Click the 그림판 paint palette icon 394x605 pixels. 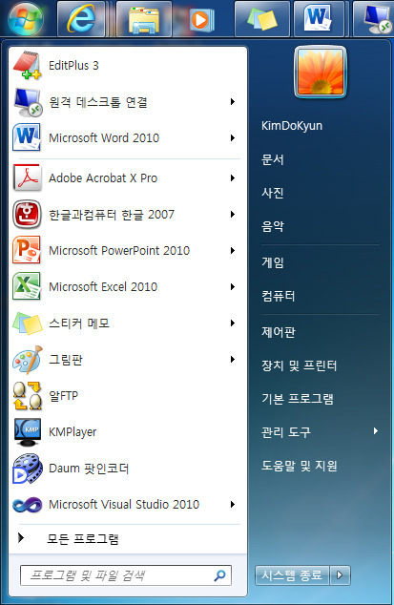click(27, 359)
